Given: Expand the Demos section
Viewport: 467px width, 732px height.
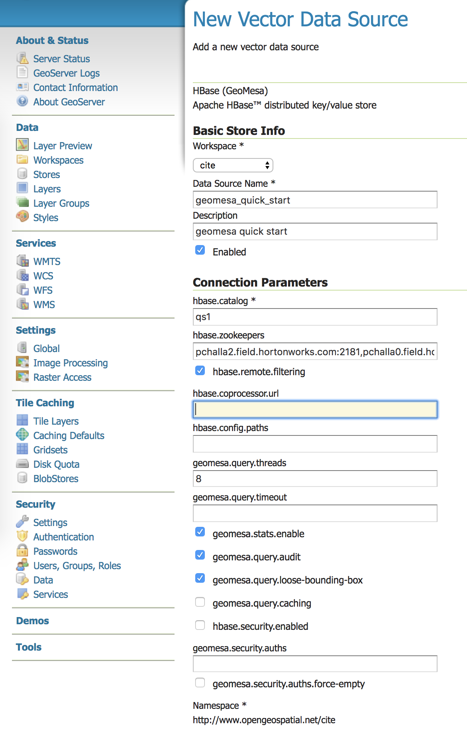Looking at the screenshot, I should pos(32,621).
